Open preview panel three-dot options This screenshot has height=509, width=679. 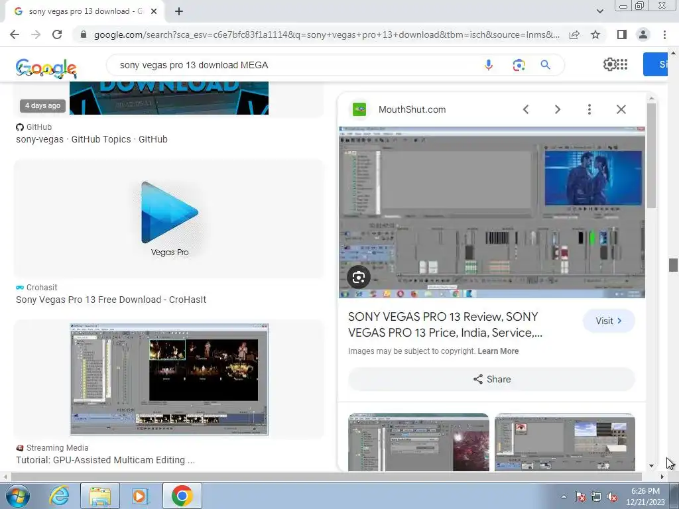[589, 109]
